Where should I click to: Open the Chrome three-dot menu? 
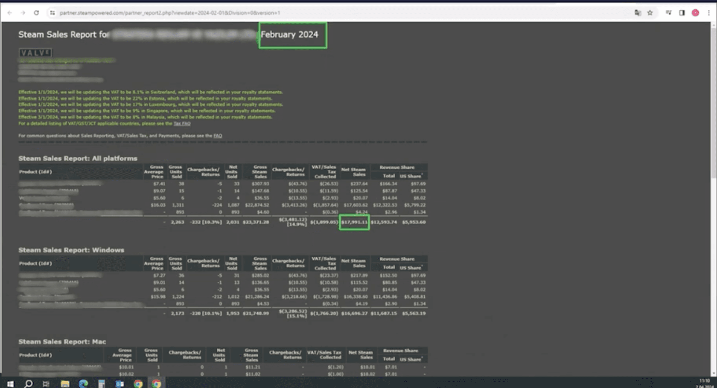click(x=709, y=13)
